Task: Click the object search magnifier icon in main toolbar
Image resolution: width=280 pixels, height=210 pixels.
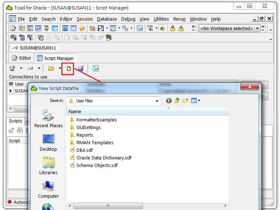Action: [92, 29]
